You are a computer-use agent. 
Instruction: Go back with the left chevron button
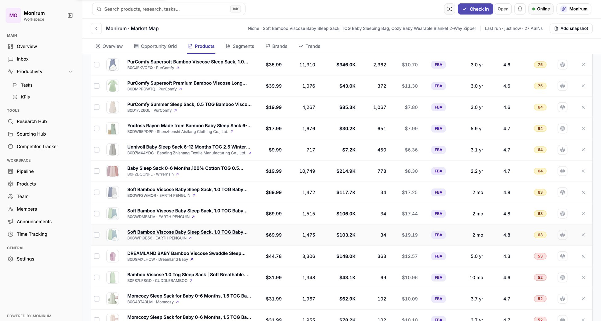pos(96,28)
